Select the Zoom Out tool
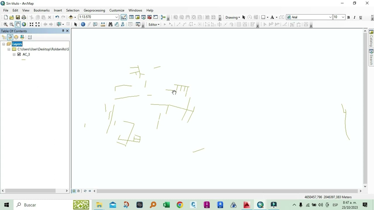The image size is (374, 210). [12, 24]
